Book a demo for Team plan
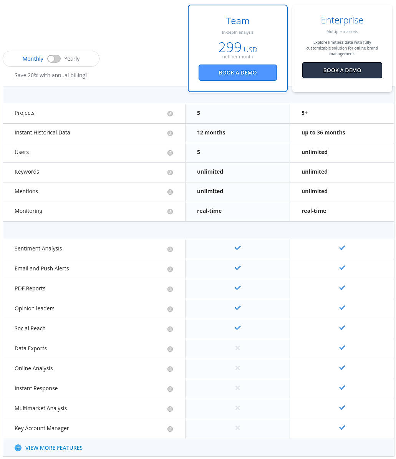 point(238,73)
